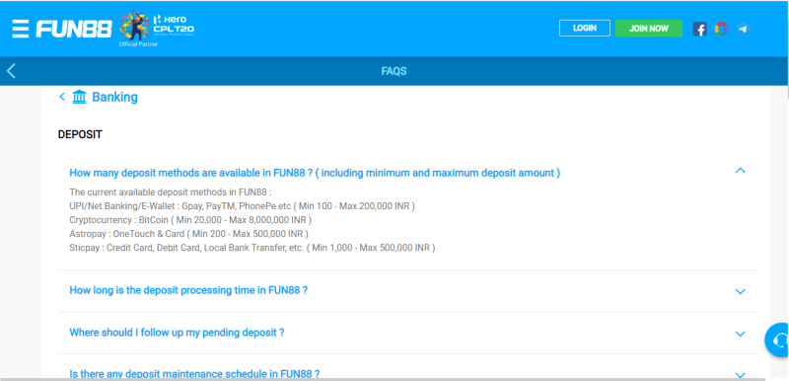
Task: Click the horizontal scrollbar at bottom
Action: click(x=383, y=379)
